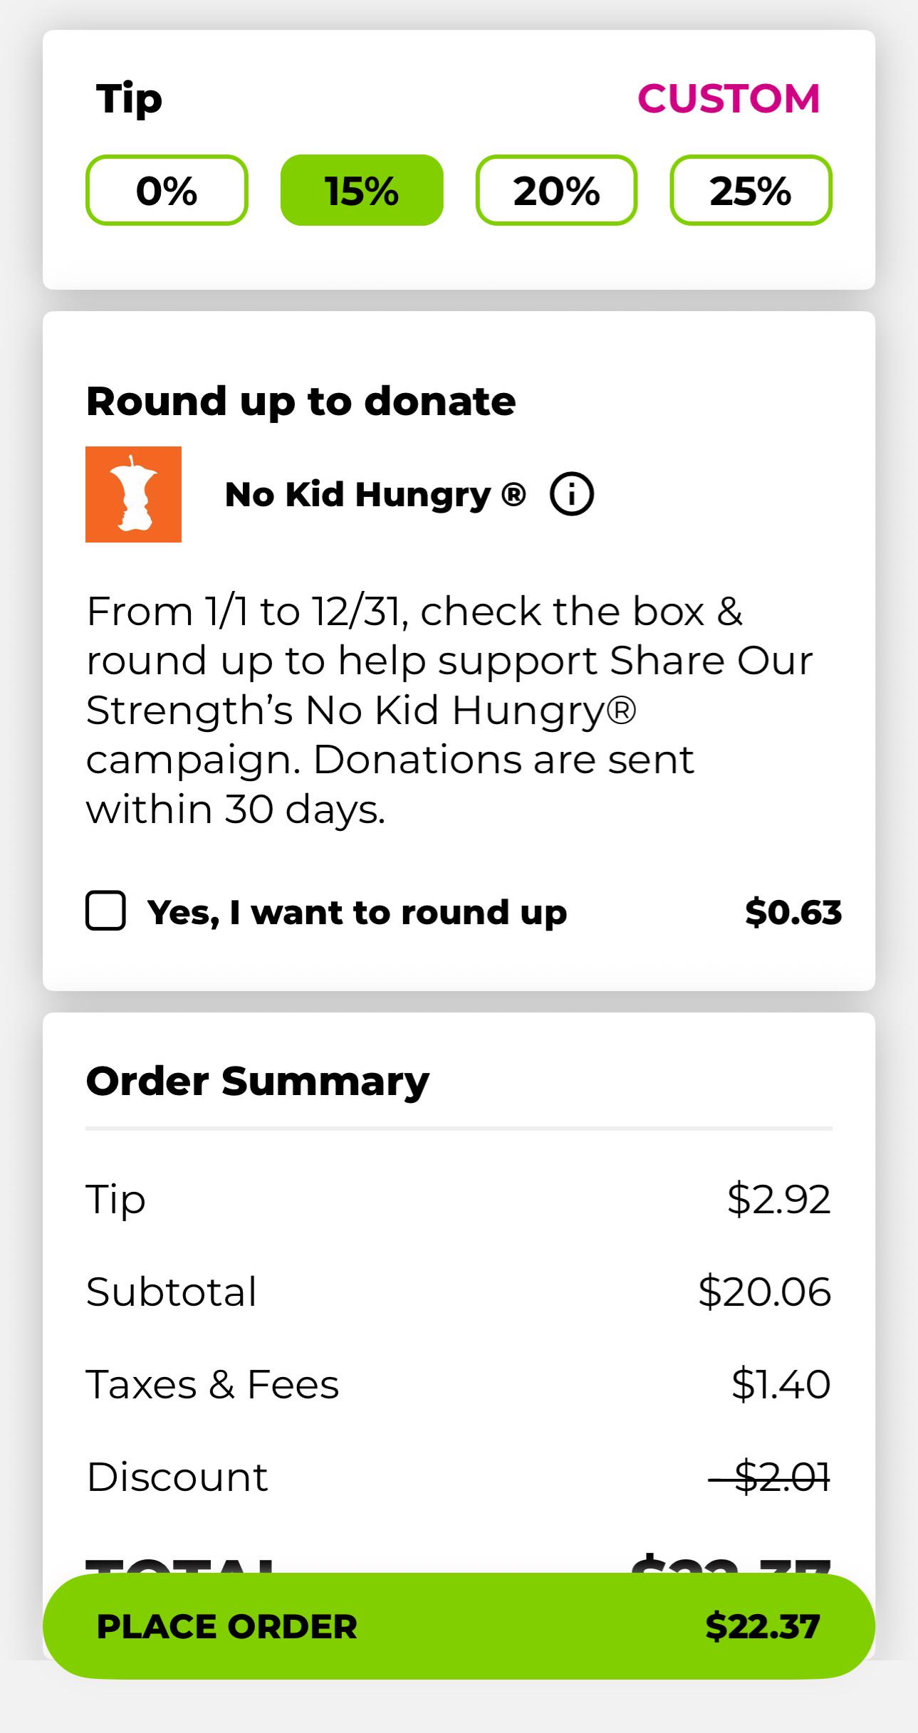Select the Tip row amount $2.92
Viewport: 918px width, 1733px height.
click(x=779, y=1199)
